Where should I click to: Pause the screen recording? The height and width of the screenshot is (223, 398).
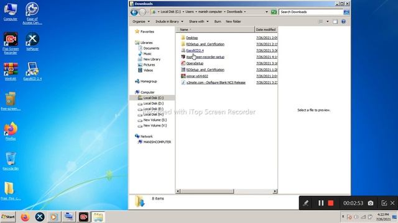click(321, 203)
